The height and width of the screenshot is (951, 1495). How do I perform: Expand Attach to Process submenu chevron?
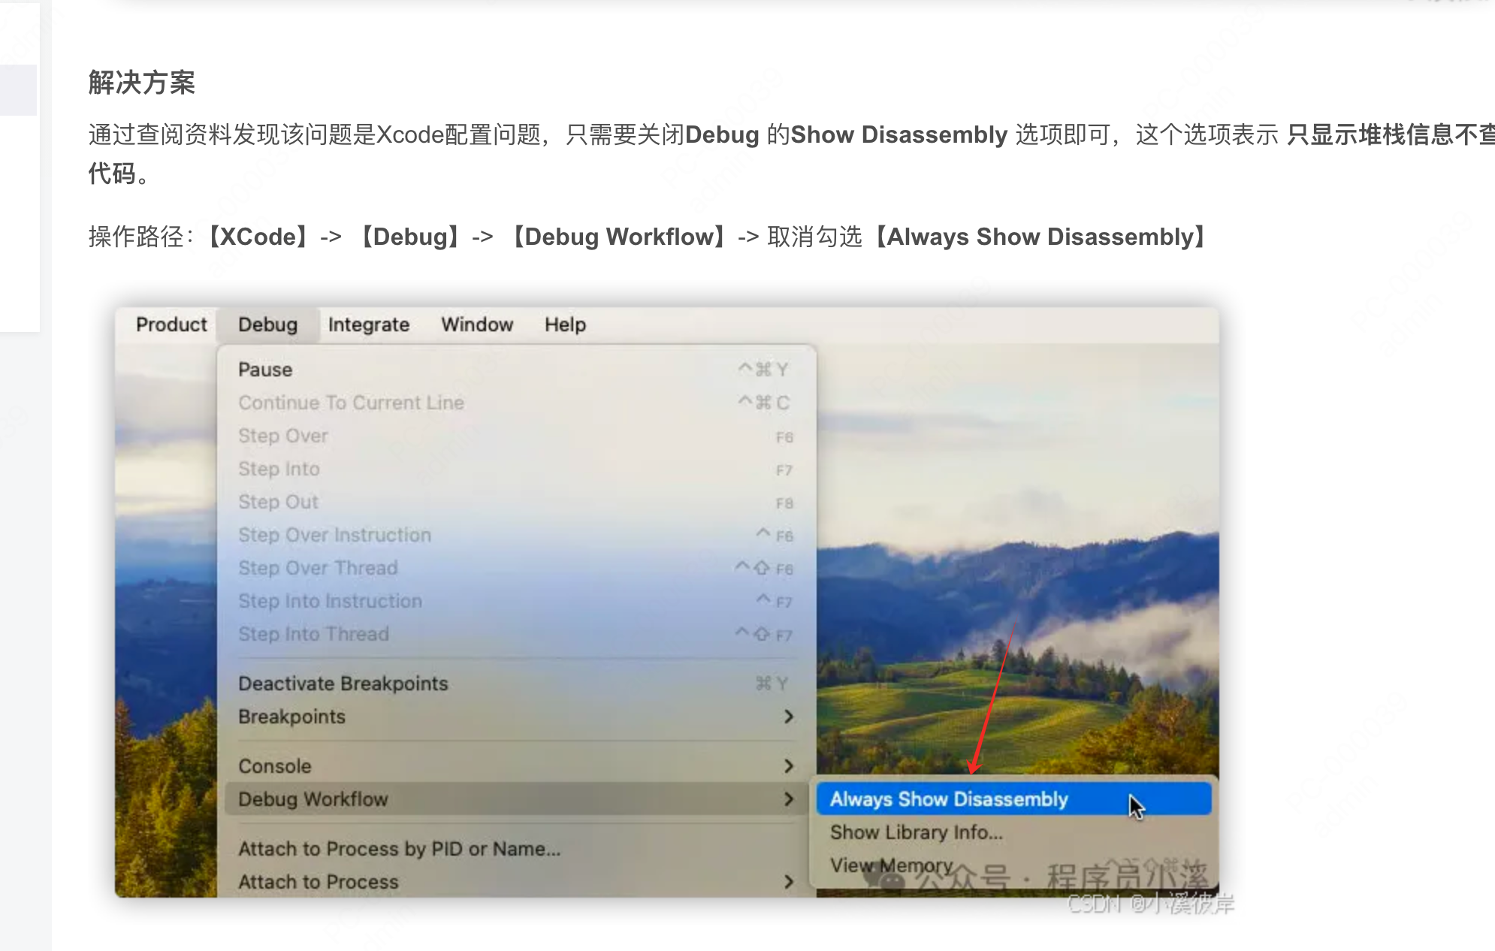click(x=788, y=882)
